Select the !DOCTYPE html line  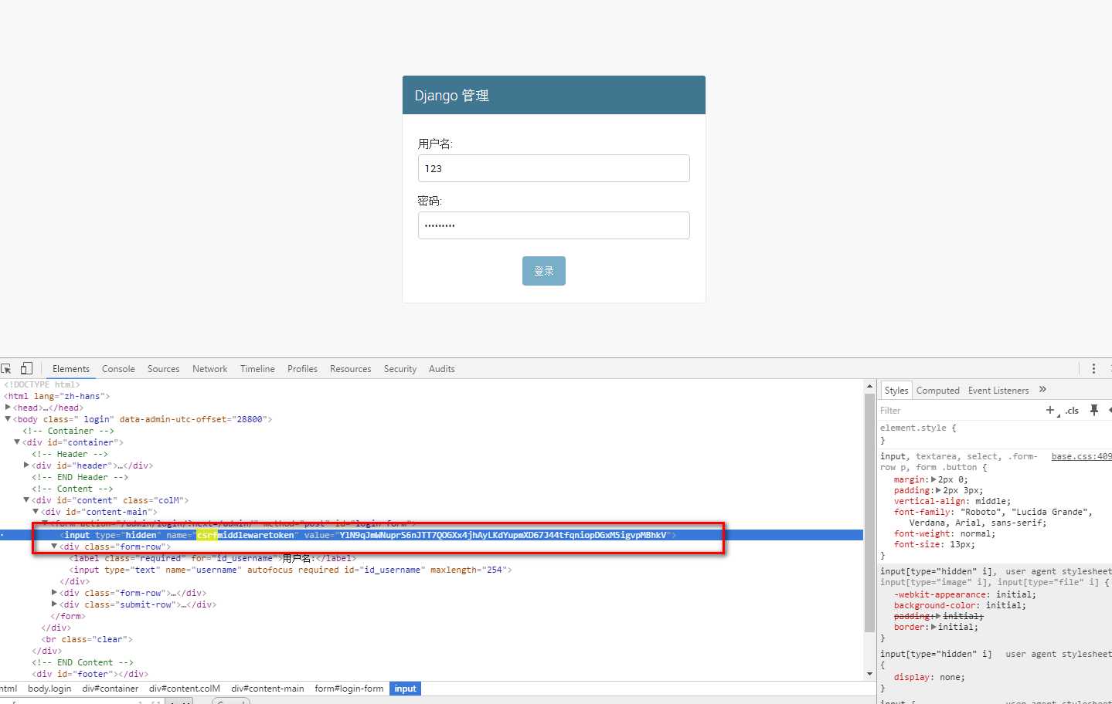pyautogui.click(x=42, y=384)
